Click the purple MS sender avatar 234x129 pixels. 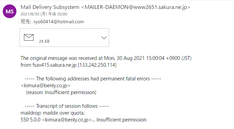[10, 11]
